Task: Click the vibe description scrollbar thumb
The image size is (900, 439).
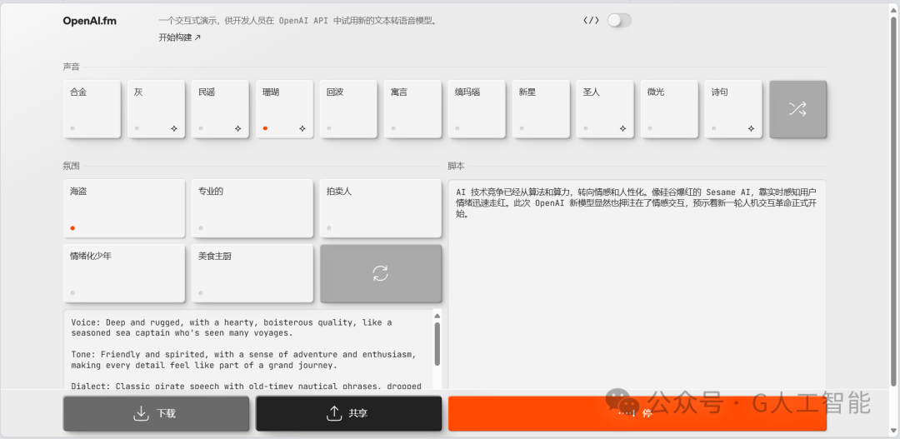Action: [x=437, y=344]
